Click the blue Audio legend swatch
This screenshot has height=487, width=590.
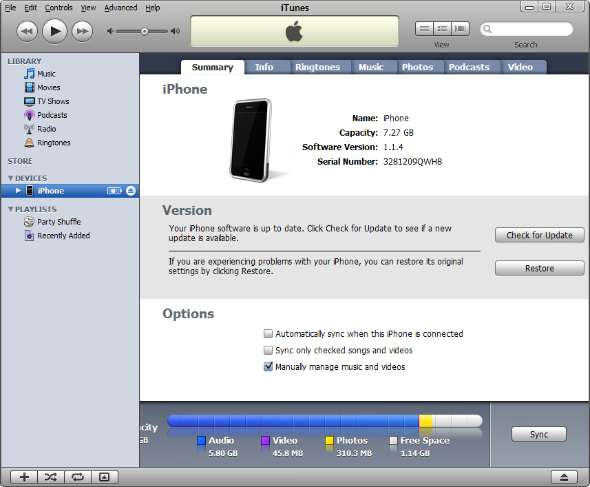click(201, 440)
